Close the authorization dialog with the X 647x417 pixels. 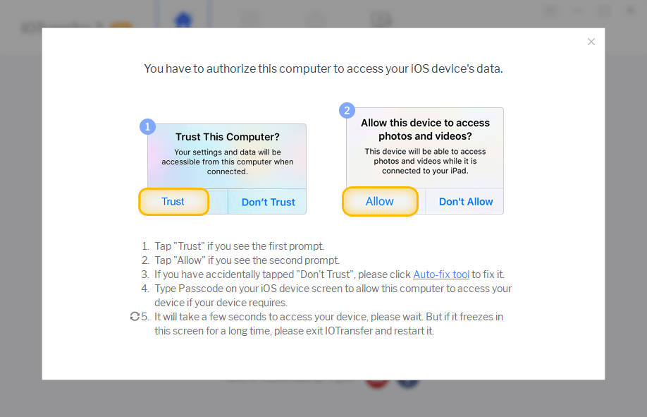pyautogui.click(x=591, y=42)
